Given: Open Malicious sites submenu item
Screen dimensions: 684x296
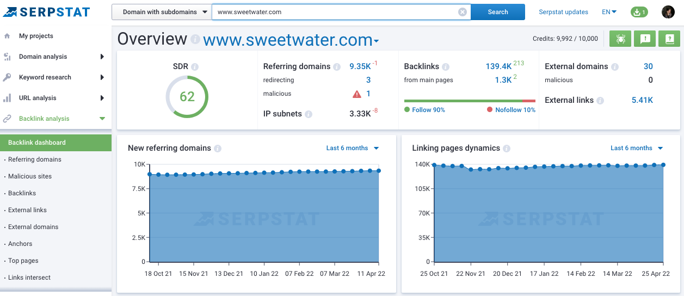Looking at the screenshot, I should coord(30,176).
